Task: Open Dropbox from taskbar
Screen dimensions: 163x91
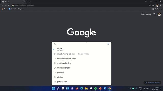Action: pyautogui.click(x=91, y=88)
